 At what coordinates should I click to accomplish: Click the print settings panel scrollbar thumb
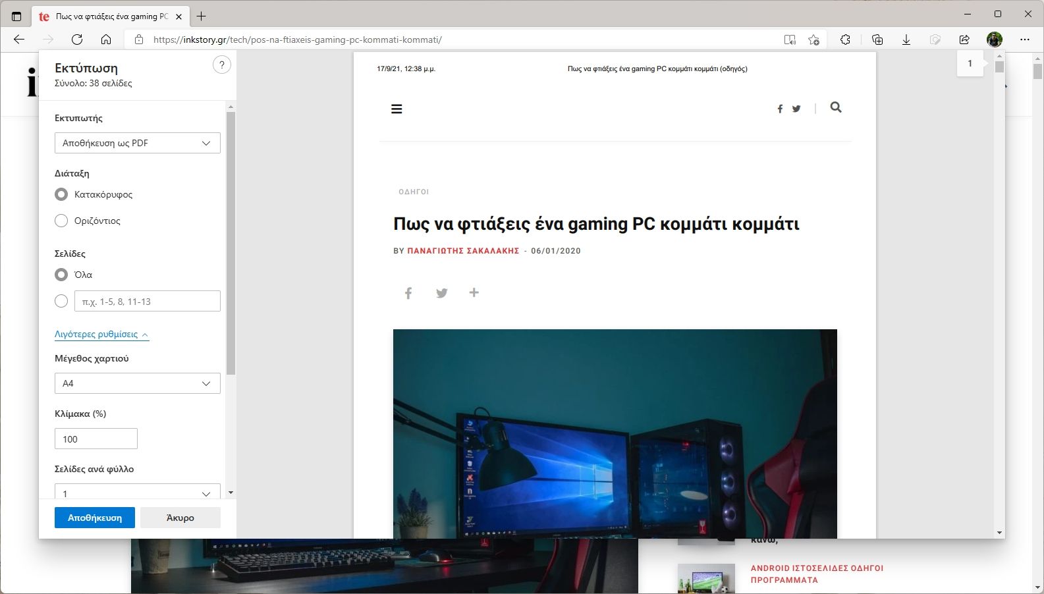coord(231,244)
